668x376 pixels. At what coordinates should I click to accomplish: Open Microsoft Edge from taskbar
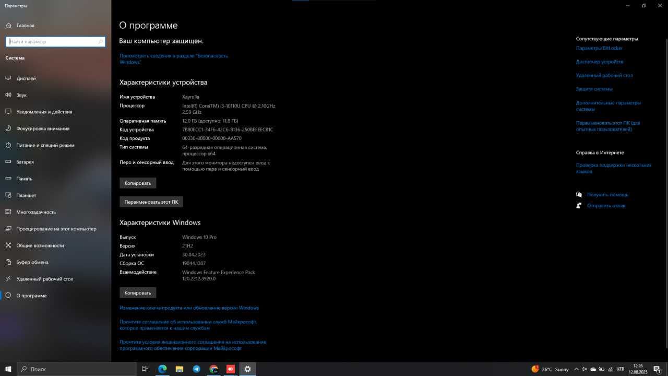point(162,369)
